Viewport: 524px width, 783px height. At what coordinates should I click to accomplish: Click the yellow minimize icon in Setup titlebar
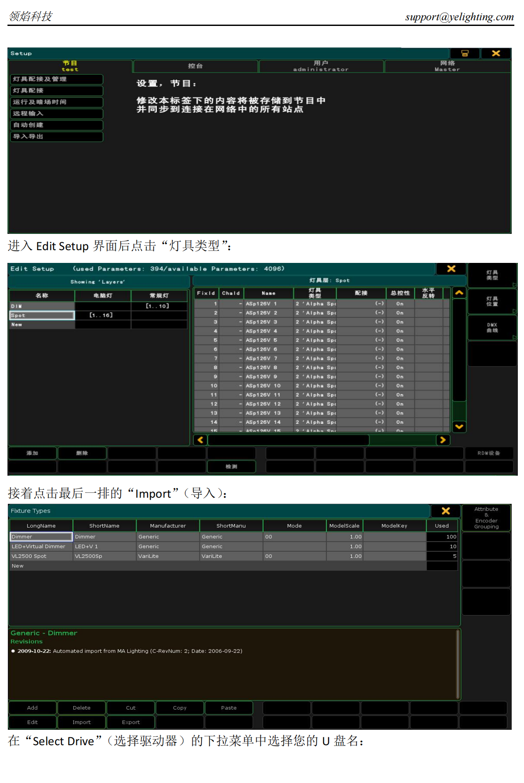coord(464,53)
